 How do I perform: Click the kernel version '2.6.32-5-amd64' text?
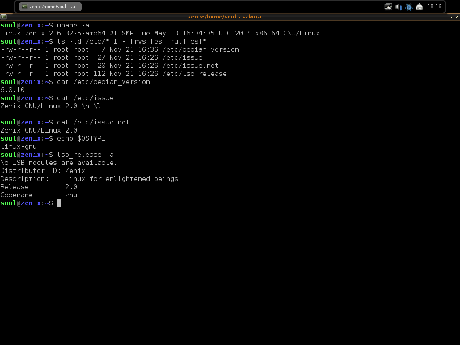pyautogui.click(x=77, y=33)
